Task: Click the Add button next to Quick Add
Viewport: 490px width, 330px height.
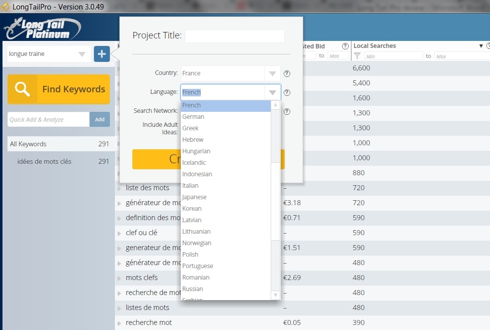Action: click(x=100, y=120)
